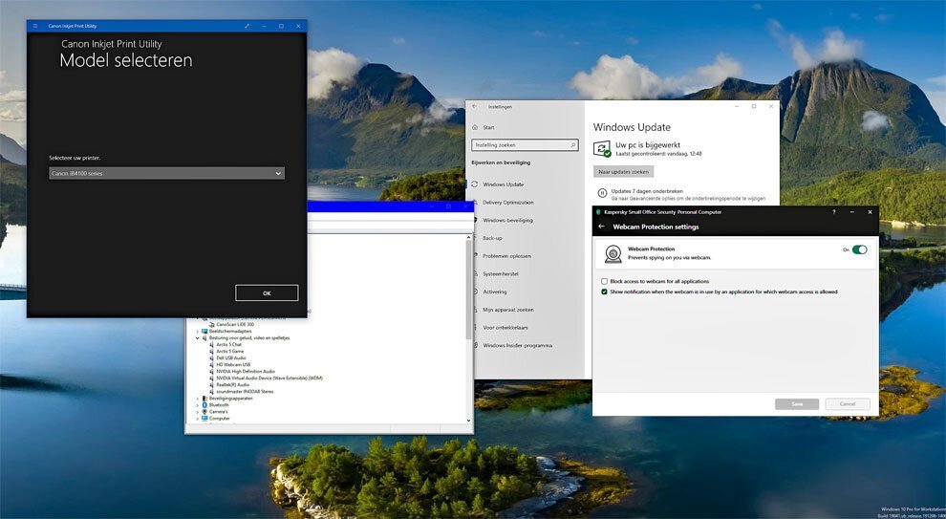Viewport: 946px width, 519px height.
Task: Open Delivery Optimization settings page
Action: point(508,203)
